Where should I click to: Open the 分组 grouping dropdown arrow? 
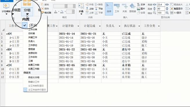pyautogui.click(x=27, y=14)
